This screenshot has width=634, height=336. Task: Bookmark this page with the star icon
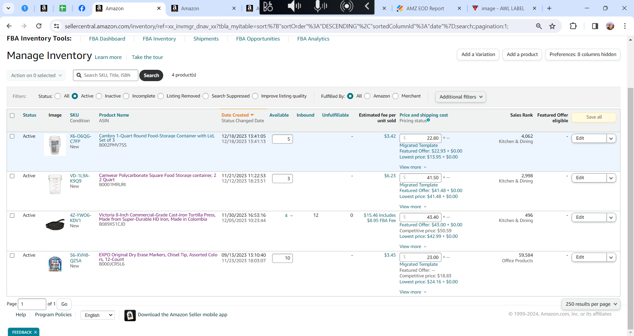point(552,26)
